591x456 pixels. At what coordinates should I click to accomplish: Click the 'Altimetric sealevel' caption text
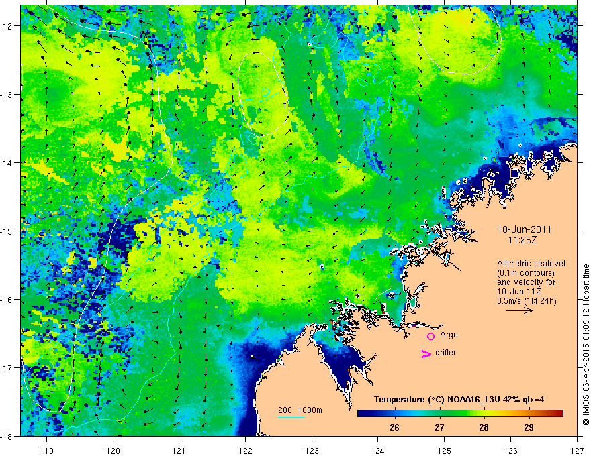[x=531, y=264]
